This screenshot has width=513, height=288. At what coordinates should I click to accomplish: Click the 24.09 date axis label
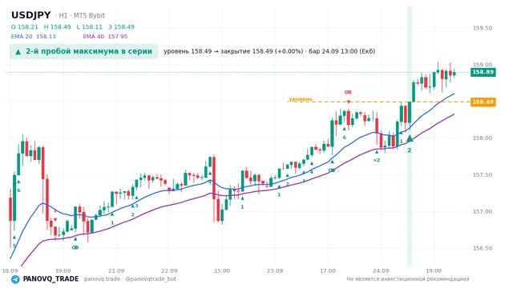coord(381,271)
